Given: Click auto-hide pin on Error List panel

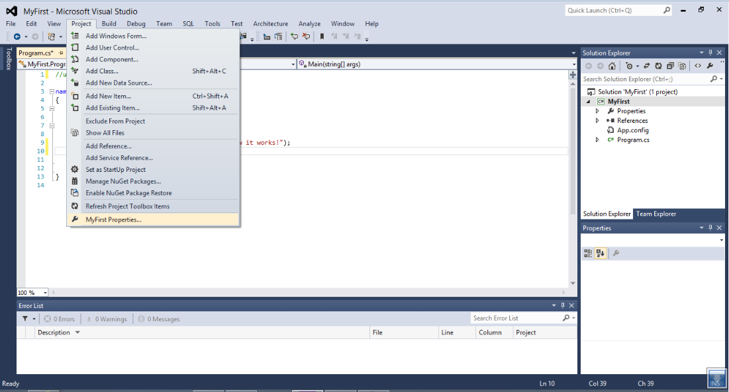Looking at the screenshot, I should pyautogui.click(x=563, y=305).
